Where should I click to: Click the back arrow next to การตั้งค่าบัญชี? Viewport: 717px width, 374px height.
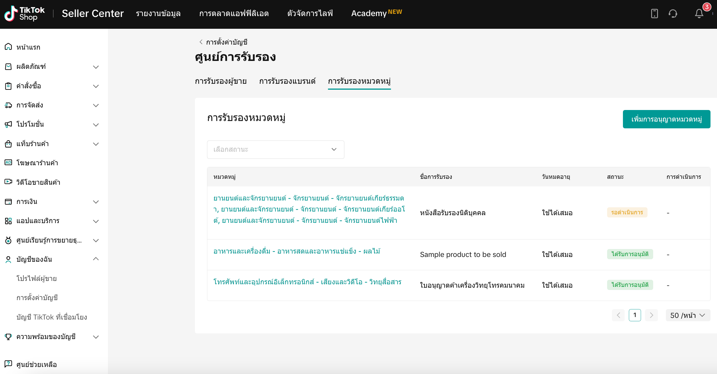point(201,42)
